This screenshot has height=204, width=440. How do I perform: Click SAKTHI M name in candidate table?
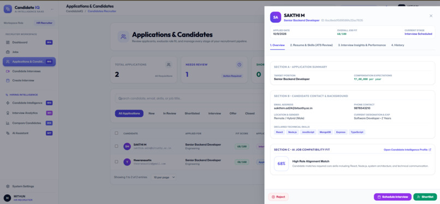point(140,145)
